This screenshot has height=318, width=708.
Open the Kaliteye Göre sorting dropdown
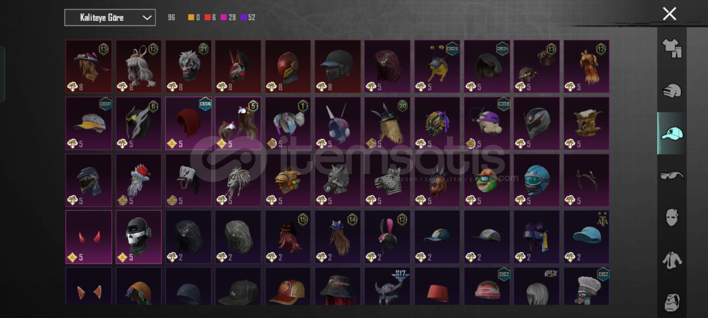110,18
